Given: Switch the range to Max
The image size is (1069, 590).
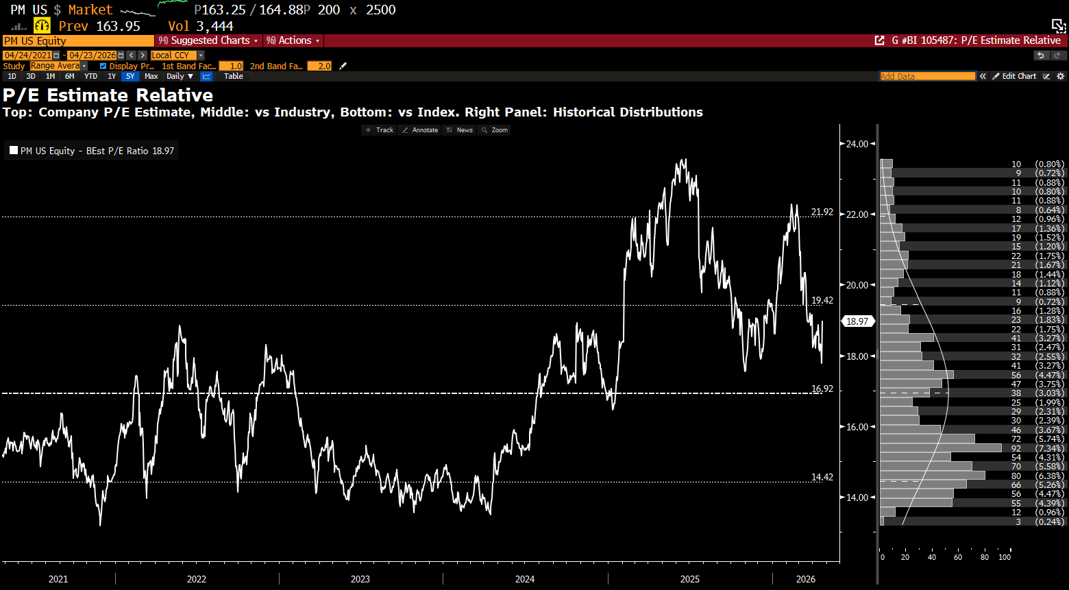Looking at the screenshot, I should tap(151, 77).
